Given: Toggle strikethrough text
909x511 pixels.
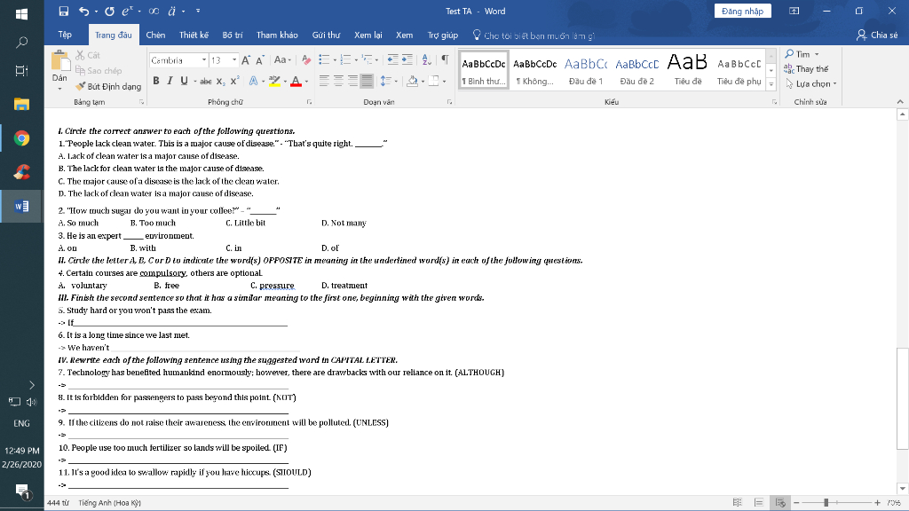Looking at the screenshot, I should pyautogui.click(x=205, y=82).
